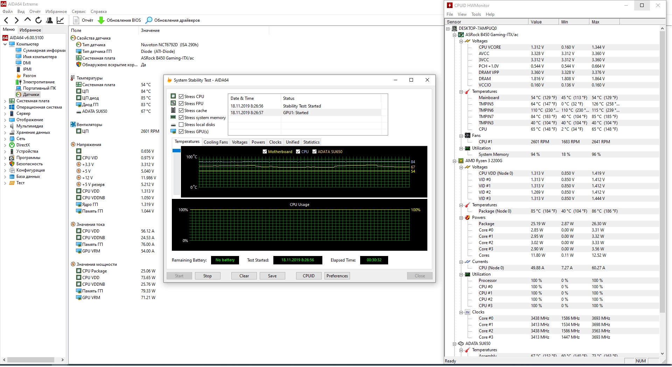Click the Forward arrow in AIDA64 toolbar
The image size is (672, 367).
[x=17, y=20]
